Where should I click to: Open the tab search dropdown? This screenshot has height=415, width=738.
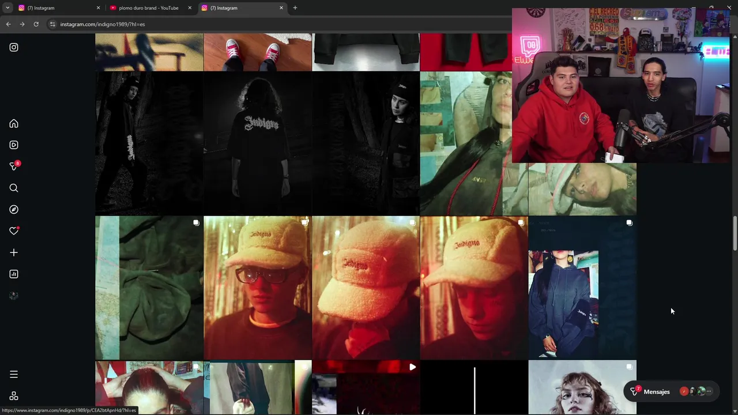(x=7, y=8)
